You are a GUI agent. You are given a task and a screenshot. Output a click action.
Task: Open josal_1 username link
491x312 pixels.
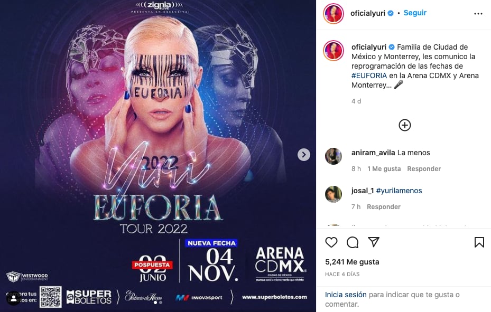click(x=363, y=191)
